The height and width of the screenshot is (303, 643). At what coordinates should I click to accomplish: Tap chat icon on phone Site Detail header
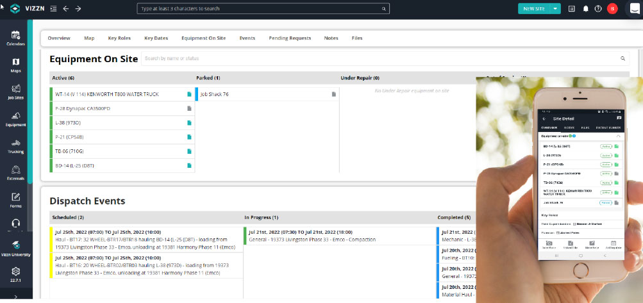point(619,118)
